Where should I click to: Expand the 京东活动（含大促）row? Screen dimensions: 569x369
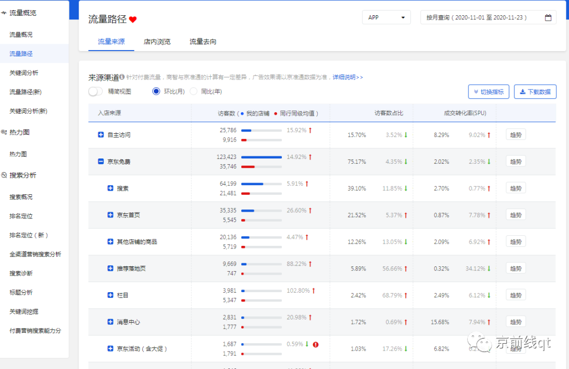click(110, 348)
